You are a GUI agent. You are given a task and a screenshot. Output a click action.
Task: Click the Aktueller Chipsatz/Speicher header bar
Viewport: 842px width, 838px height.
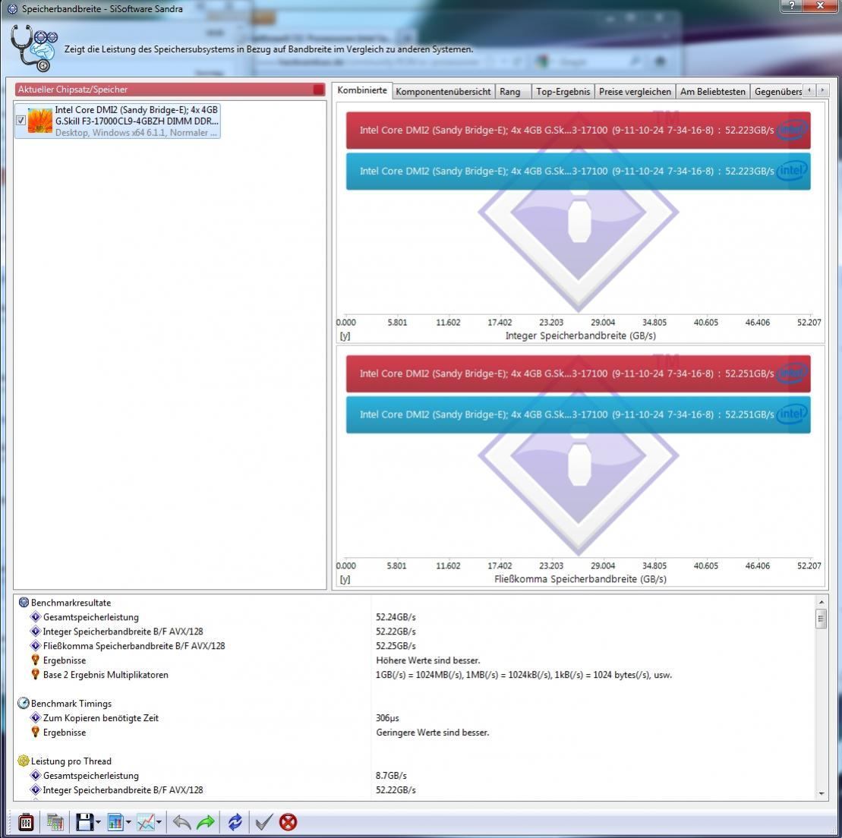[170, 89]
